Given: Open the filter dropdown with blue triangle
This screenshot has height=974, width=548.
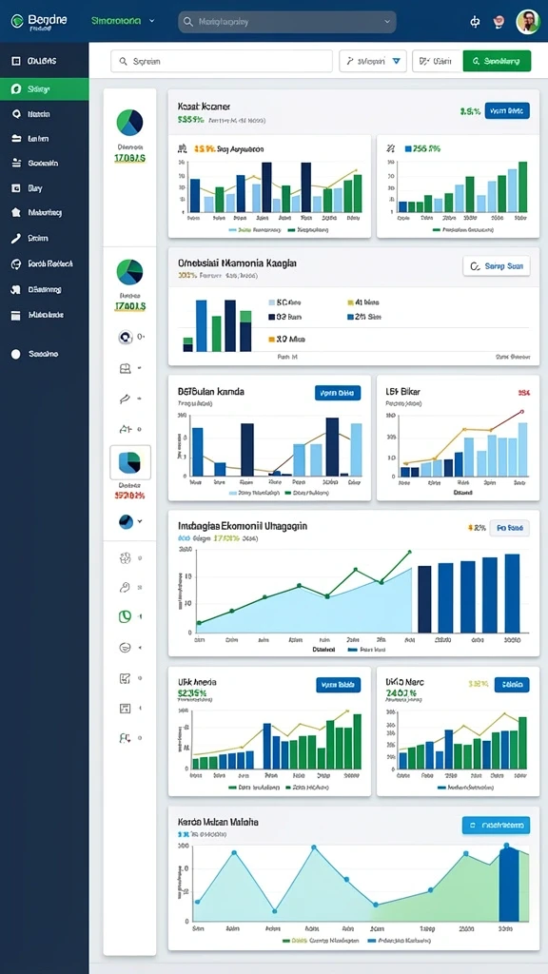Looking at the screenshot, I should pos(373,61).
